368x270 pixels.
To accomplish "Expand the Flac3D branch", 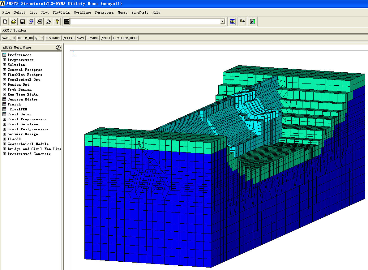I will [4, 139].
